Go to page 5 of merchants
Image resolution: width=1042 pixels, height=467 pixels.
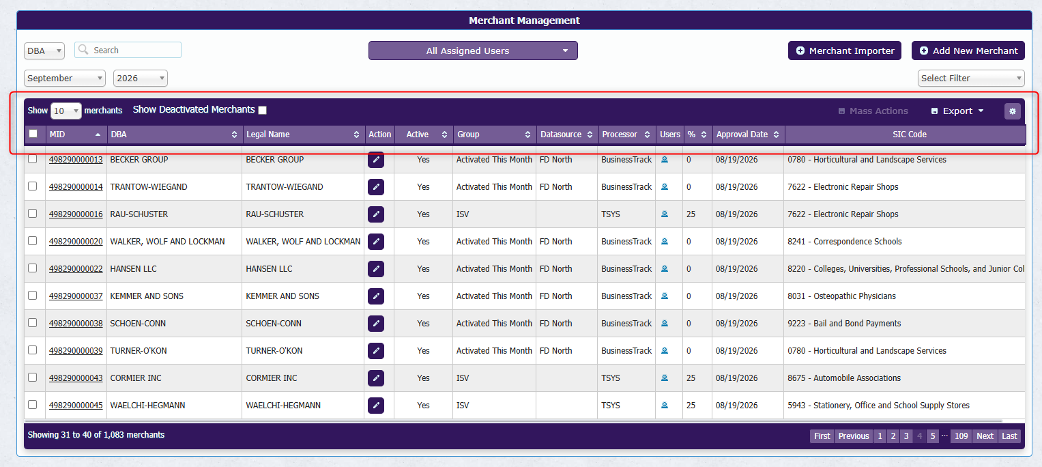point(933,436)
